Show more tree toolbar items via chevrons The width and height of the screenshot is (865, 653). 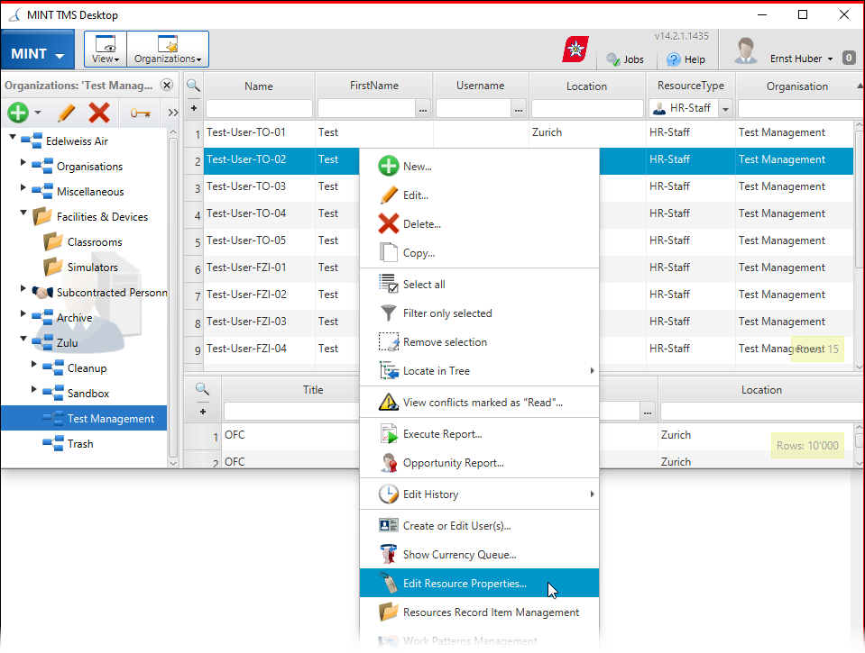173,113
